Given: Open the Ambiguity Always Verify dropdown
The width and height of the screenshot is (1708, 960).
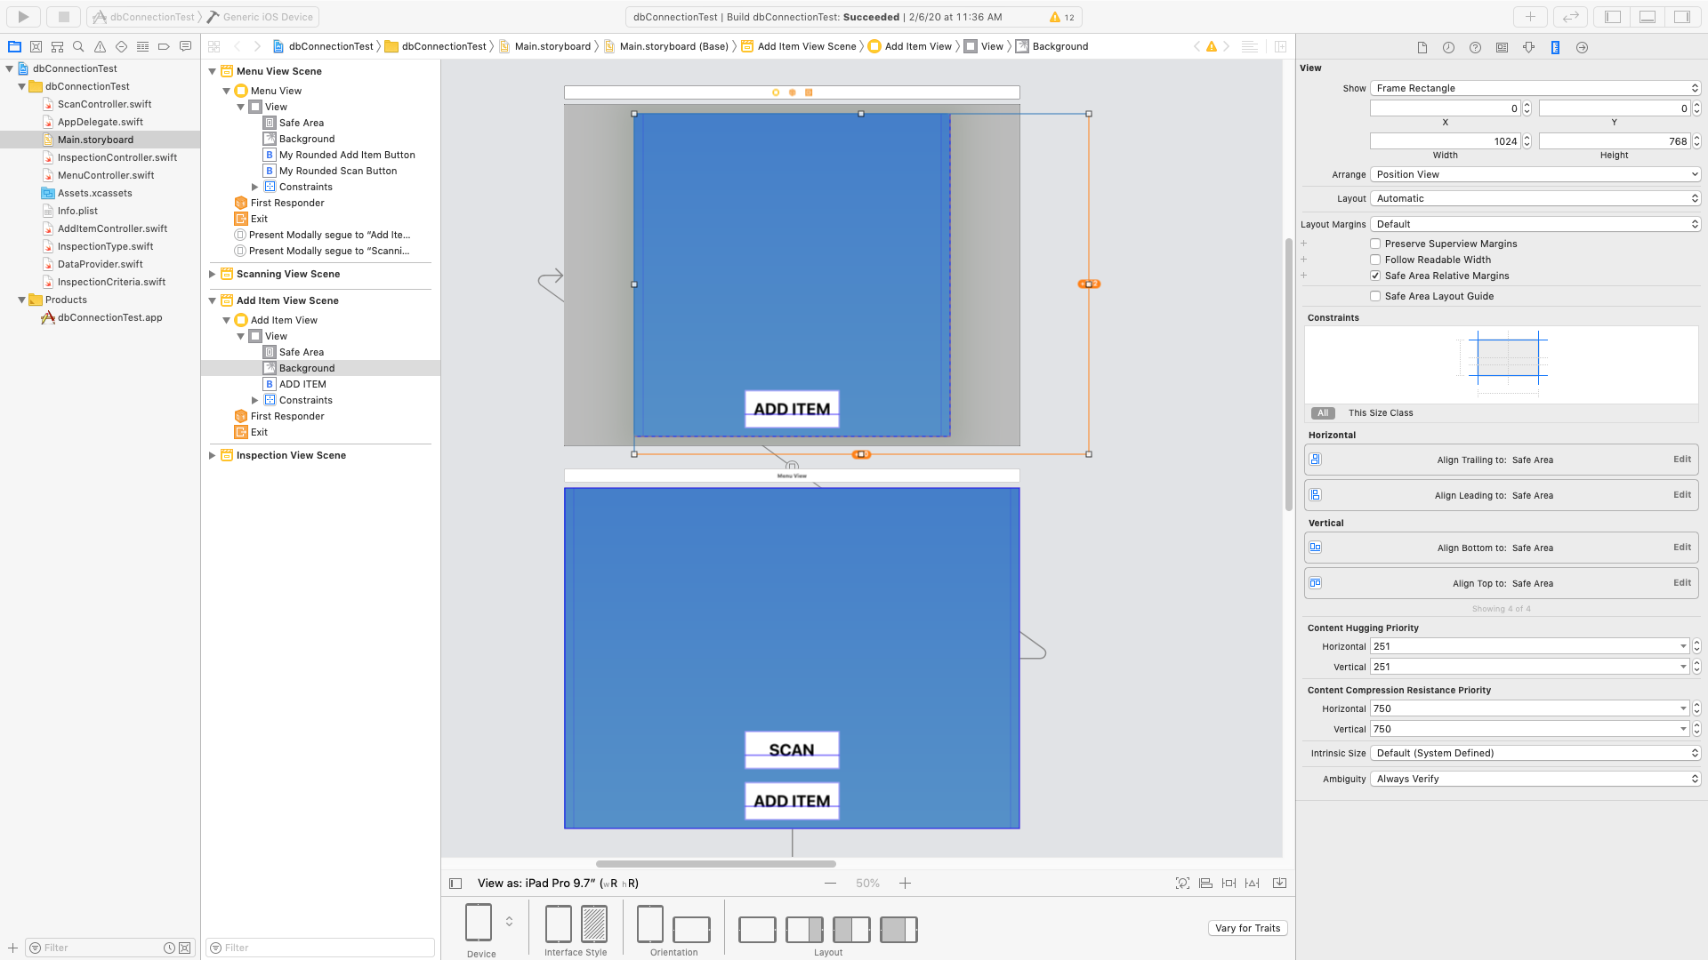Looking at the screenshot, I should [1535, 779].
